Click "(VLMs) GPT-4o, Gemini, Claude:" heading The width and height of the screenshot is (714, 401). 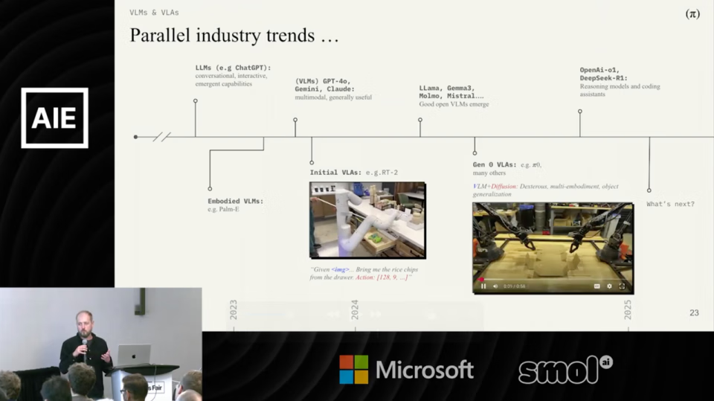[325, 85]
